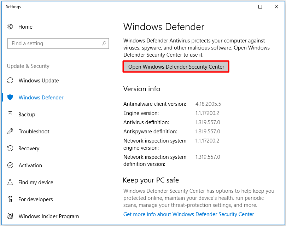The image size is (286, 226).
Task: Click the Engine version label
Action: (x=141, y=113)
